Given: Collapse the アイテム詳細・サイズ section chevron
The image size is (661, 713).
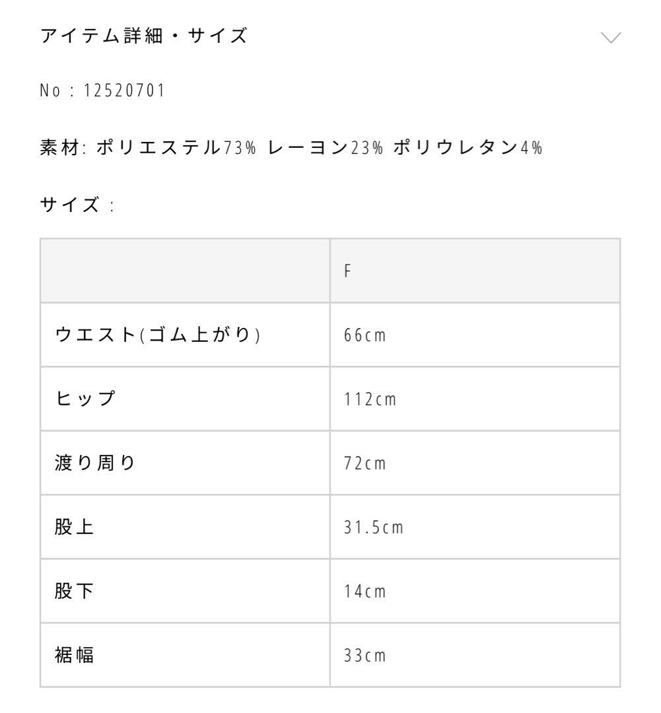Looking at the screenshot, I should [x=612, y=36].
